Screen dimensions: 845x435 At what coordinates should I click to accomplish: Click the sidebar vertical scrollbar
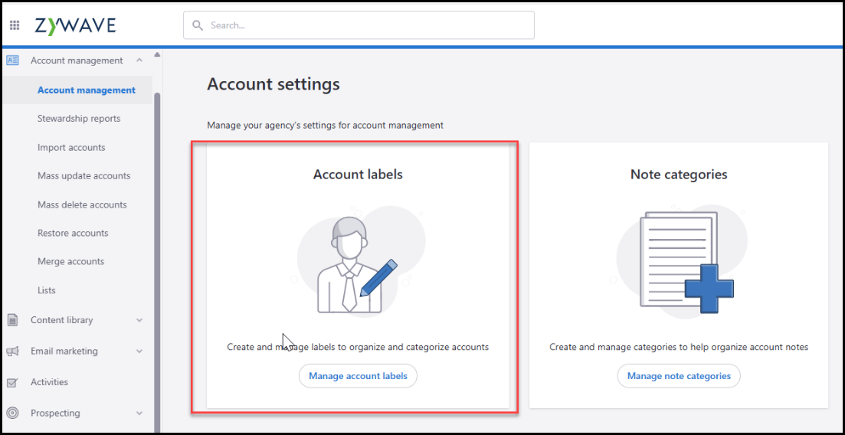coord(157,261)
